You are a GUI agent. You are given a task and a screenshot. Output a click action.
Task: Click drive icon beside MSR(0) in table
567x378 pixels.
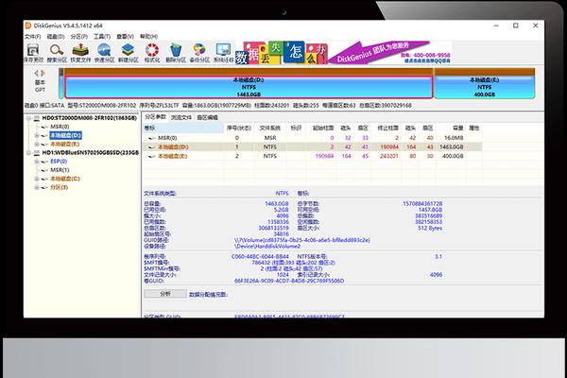point(151,138)
